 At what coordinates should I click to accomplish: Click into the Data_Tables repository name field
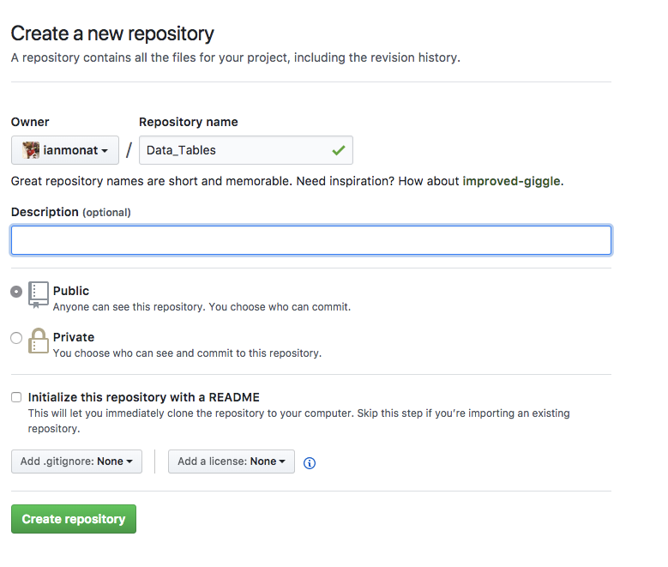click(x=246, y=150)
